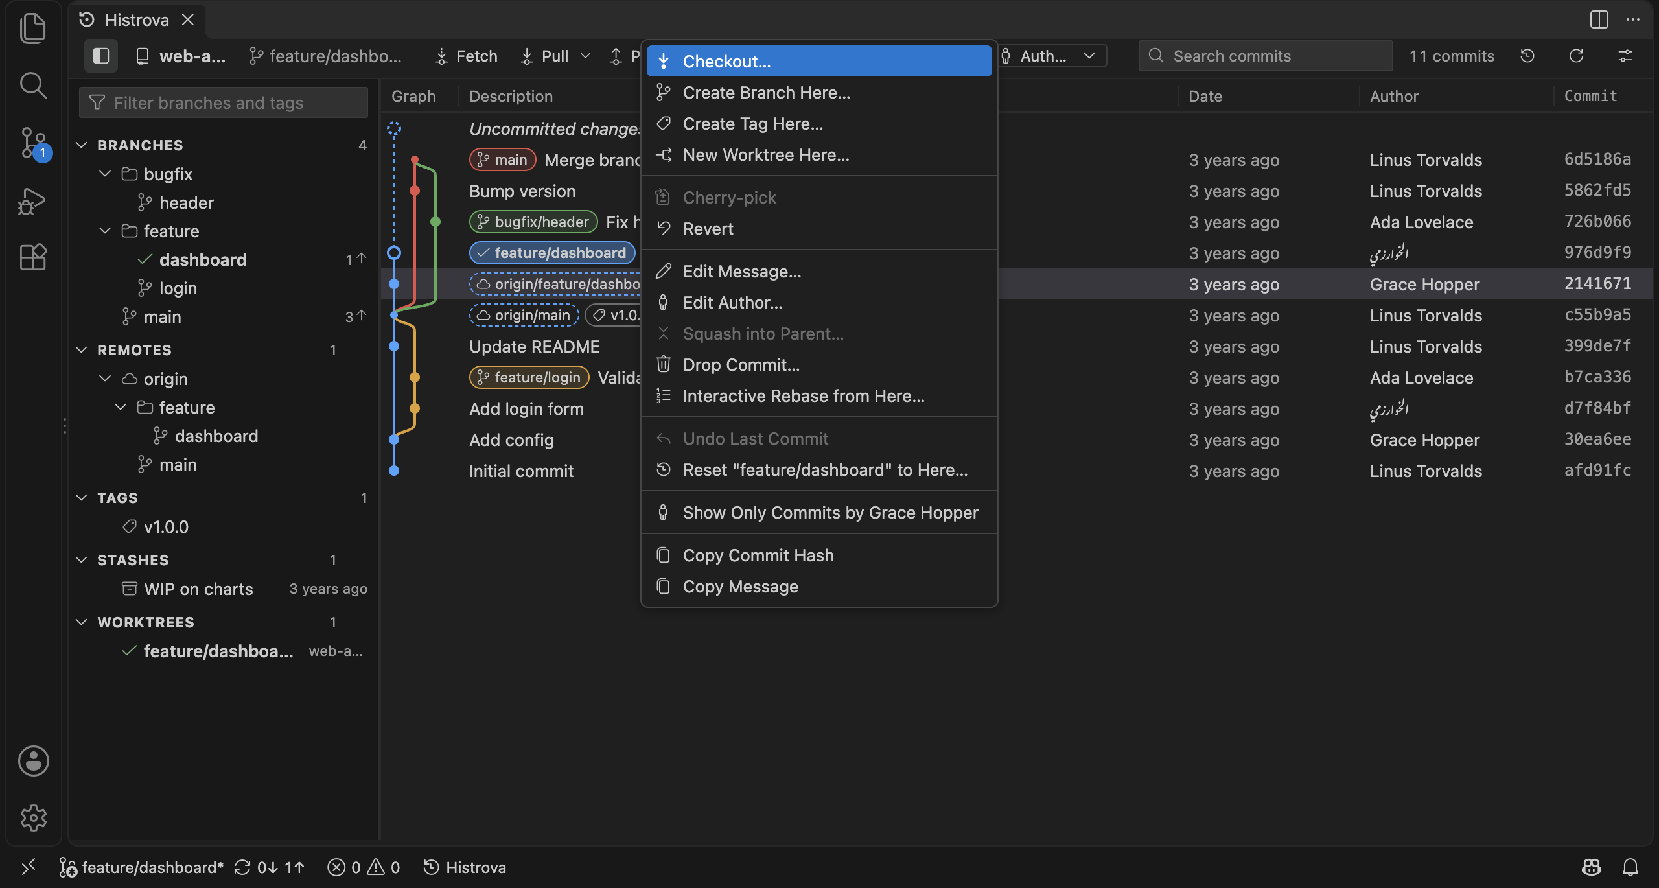The image size is (1659, 888).
Task: Click the Pull button
Action: [546, 56]
